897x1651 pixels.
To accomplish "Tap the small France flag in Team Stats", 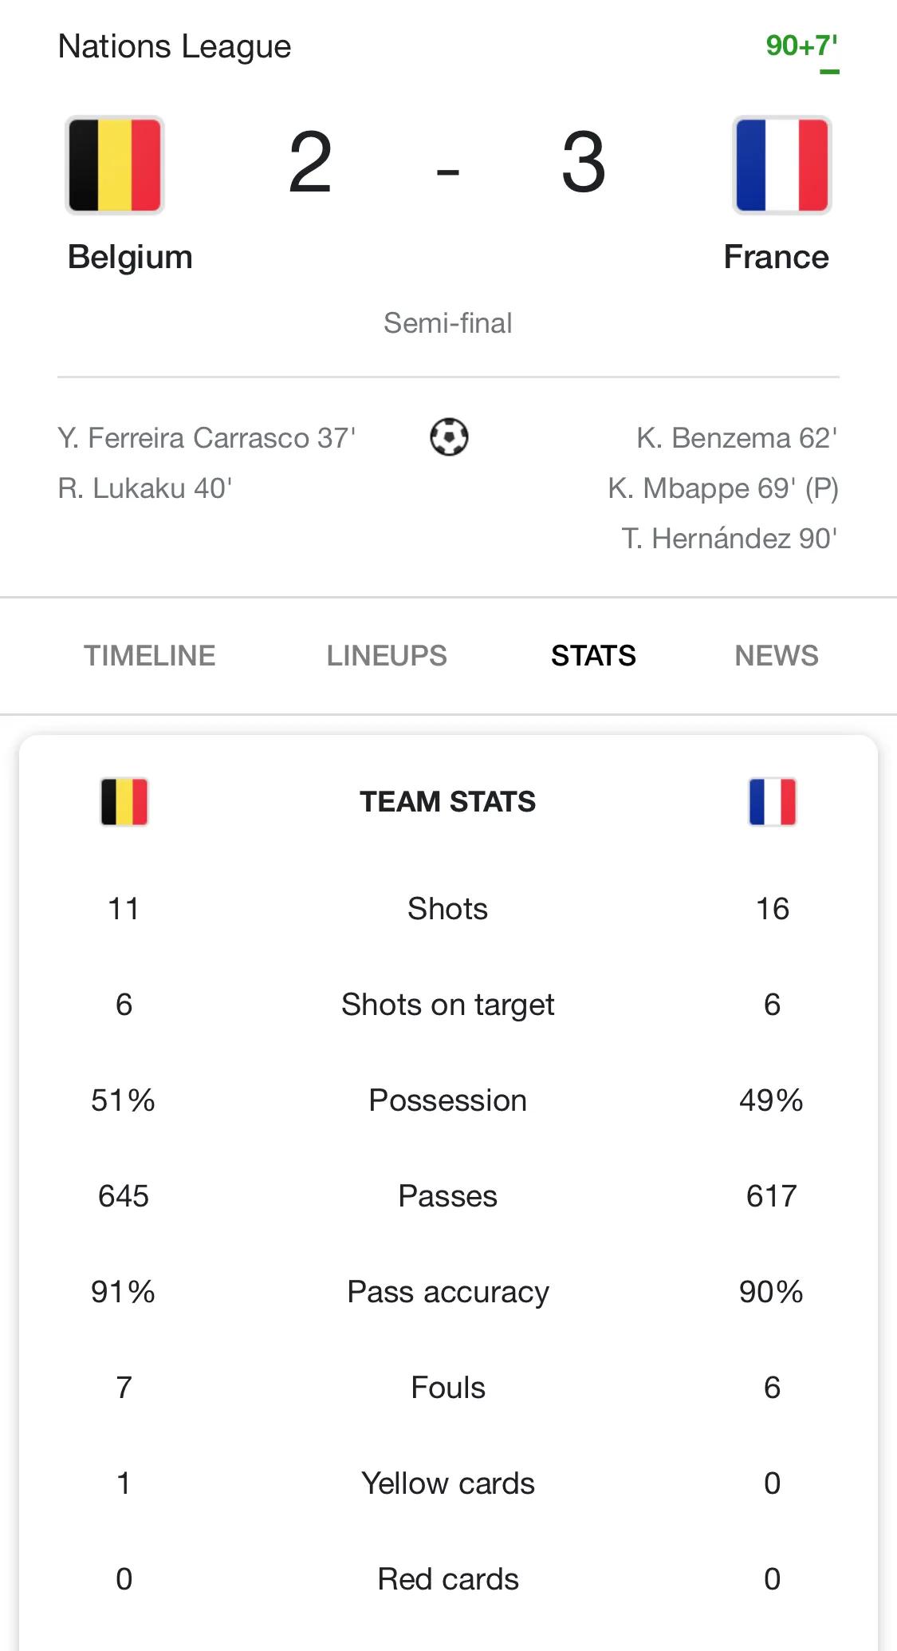I will tap(772, 802).
